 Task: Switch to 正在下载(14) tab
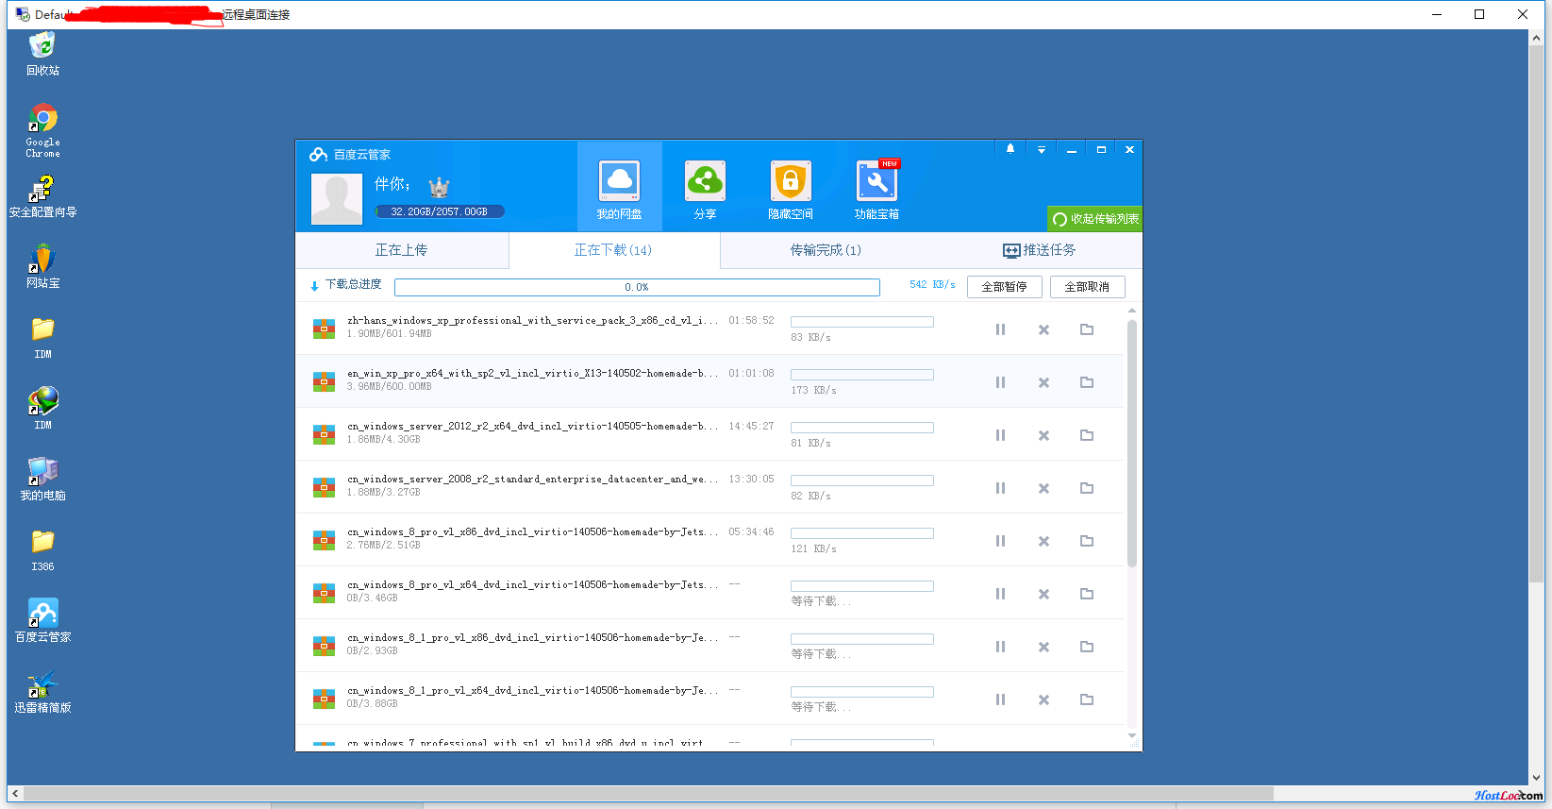[x=613, y=250]
